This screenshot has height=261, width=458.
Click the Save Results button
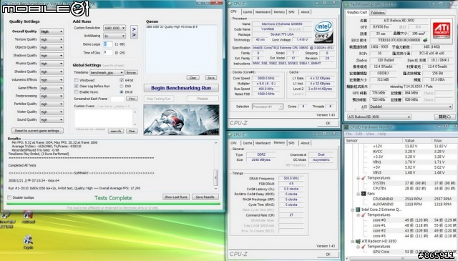coord(205,197)
